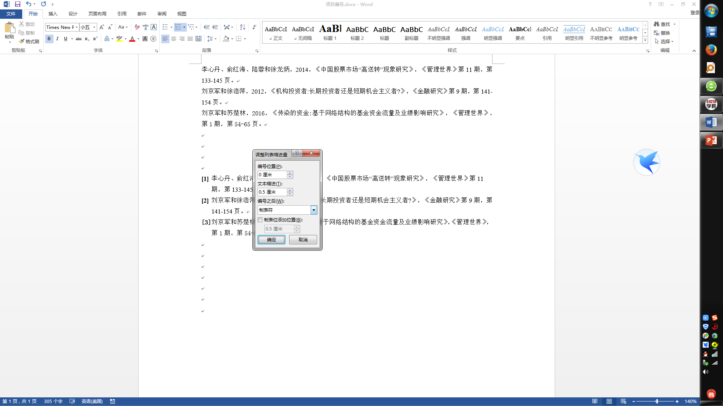
Task: Click the 文本缩进 input field
Action: tap(272, 192)
